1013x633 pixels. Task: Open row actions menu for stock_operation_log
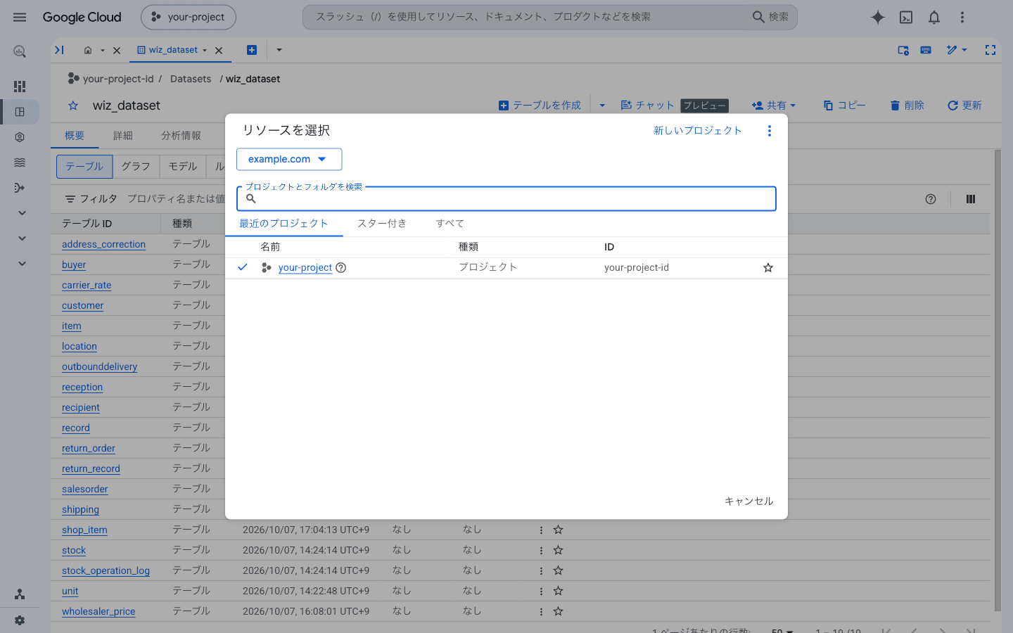coord(541,570)
